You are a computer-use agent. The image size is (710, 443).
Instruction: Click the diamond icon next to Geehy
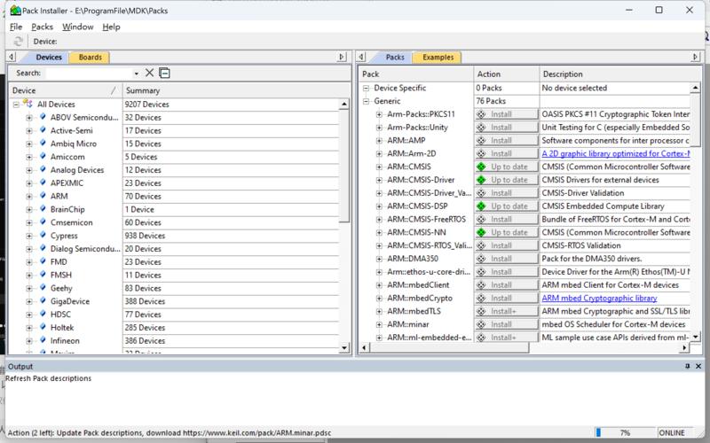43,287
